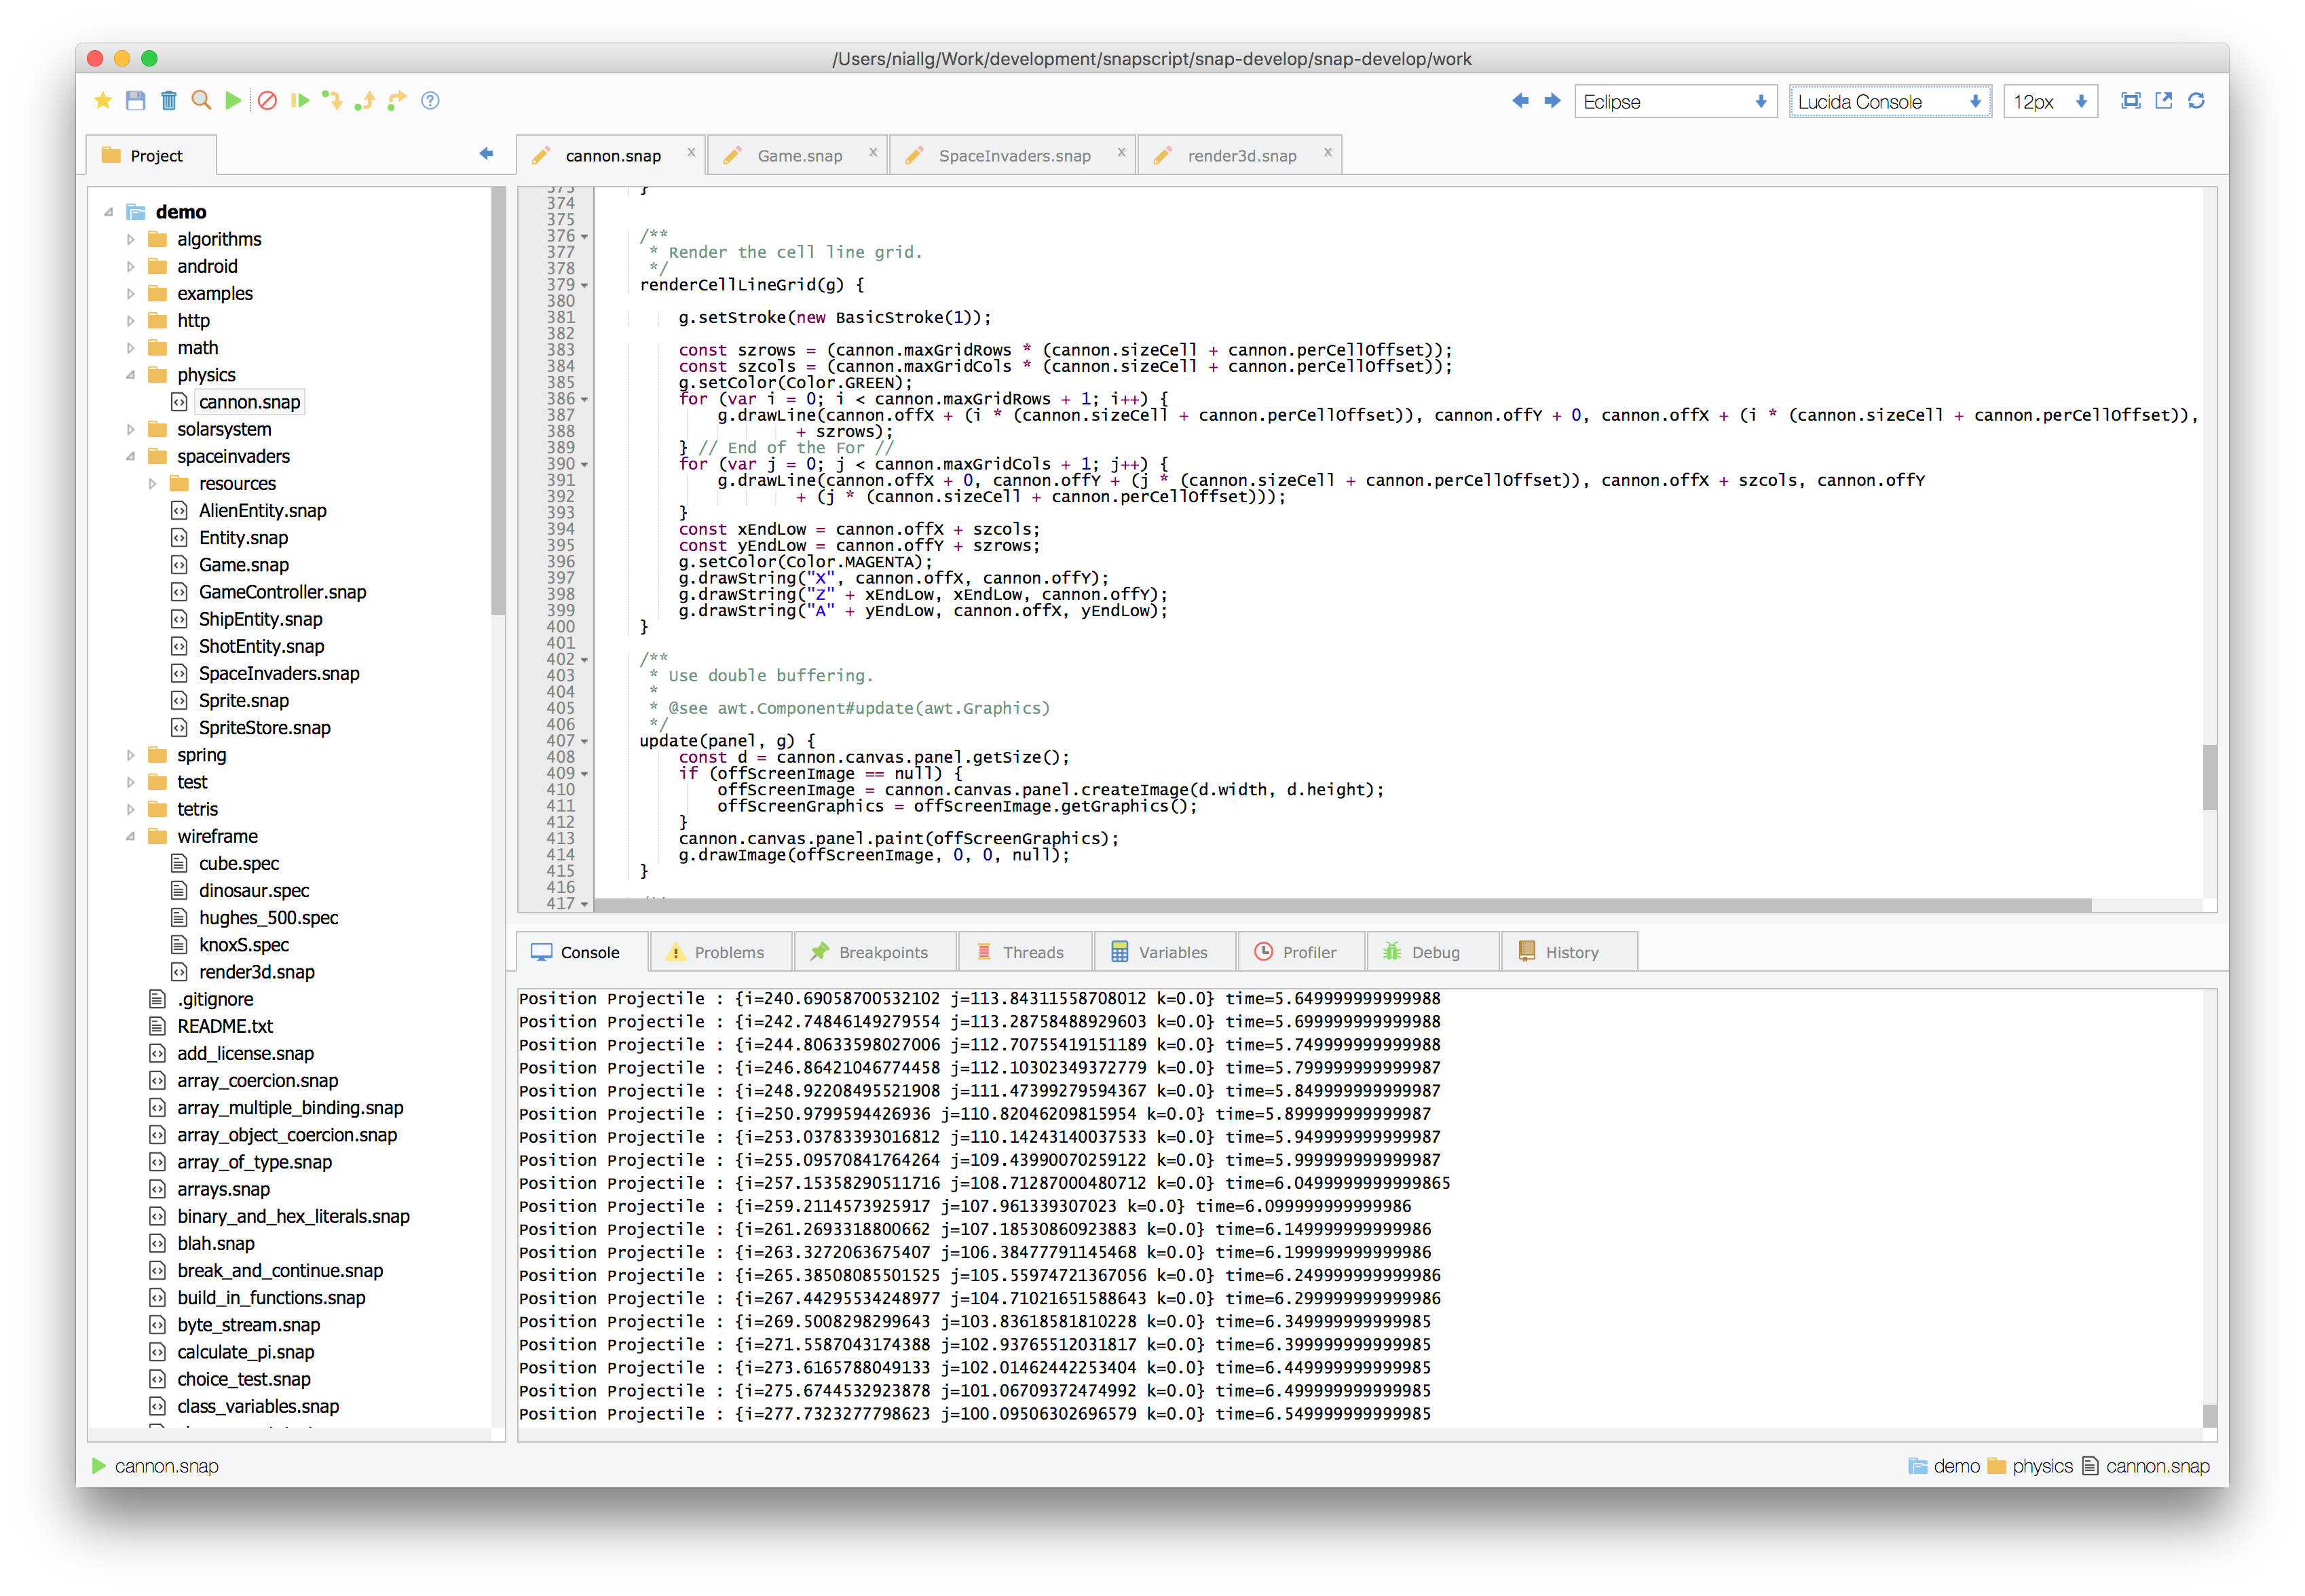Click the Resume debug icon

point(299,101)
